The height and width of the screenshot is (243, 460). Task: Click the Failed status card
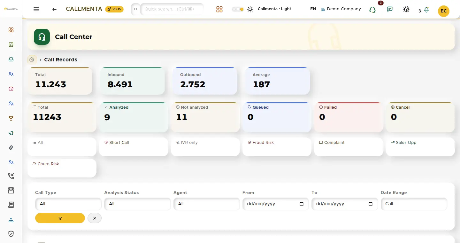(349, 117)
